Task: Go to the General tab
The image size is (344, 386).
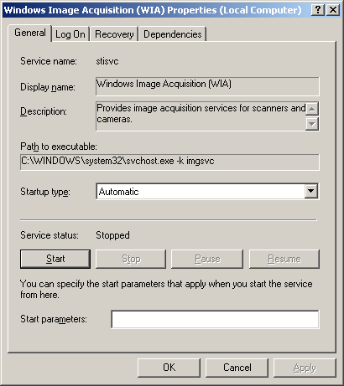Action: (30, 33)
